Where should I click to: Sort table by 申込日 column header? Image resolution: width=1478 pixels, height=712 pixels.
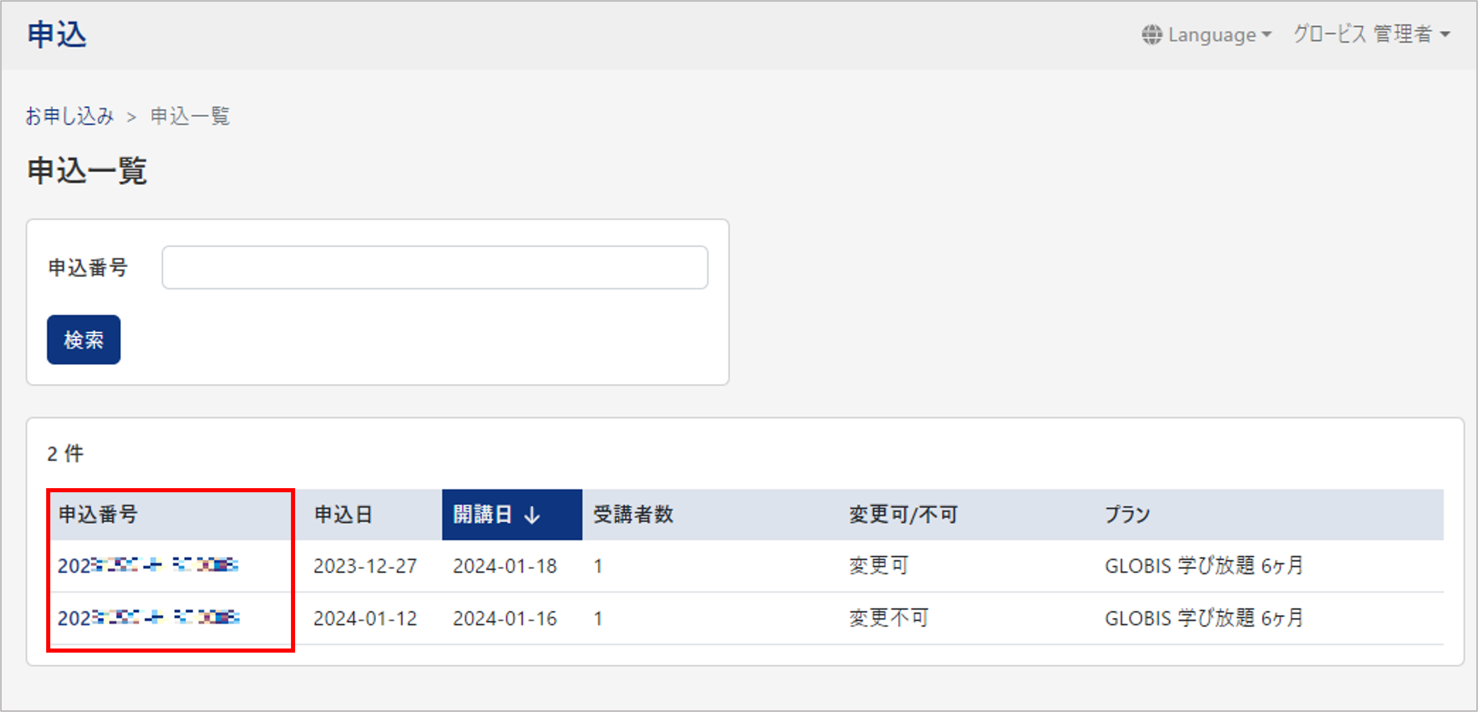(x=343, y=514)
